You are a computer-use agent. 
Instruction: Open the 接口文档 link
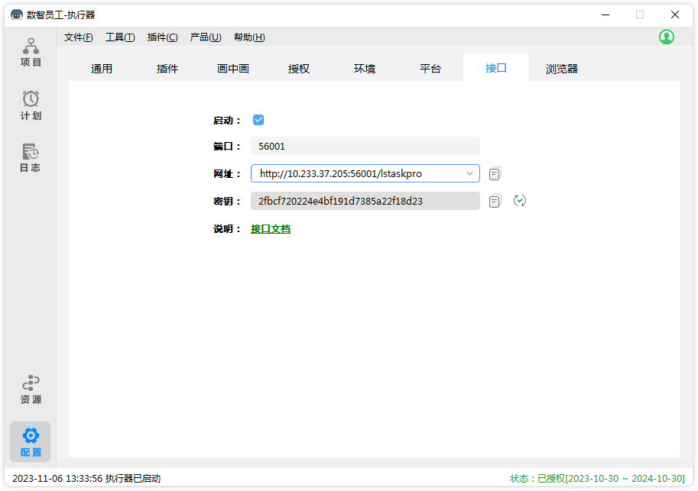[271, 229]
